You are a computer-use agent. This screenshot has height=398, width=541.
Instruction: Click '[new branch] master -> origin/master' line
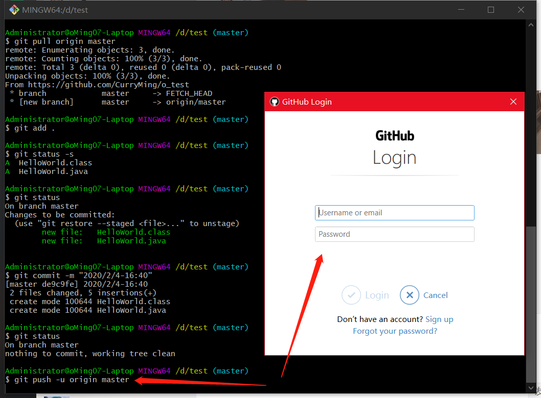tap(118, 102)
